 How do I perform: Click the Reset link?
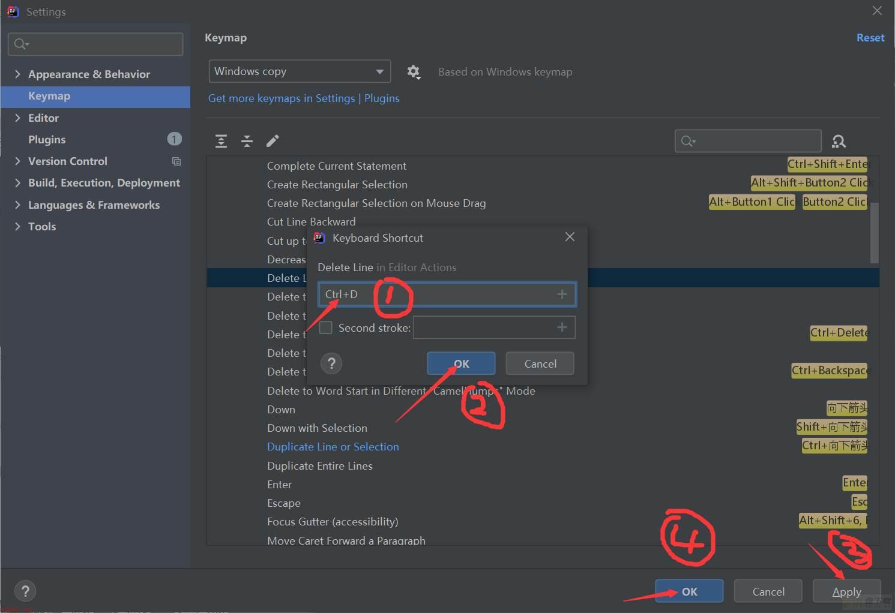pyautogui.click(x=870, y=38)
